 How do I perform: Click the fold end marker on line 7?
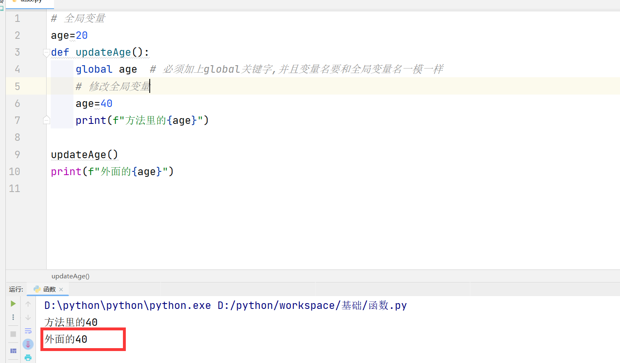pyautogui.click(x=47, y=120)
